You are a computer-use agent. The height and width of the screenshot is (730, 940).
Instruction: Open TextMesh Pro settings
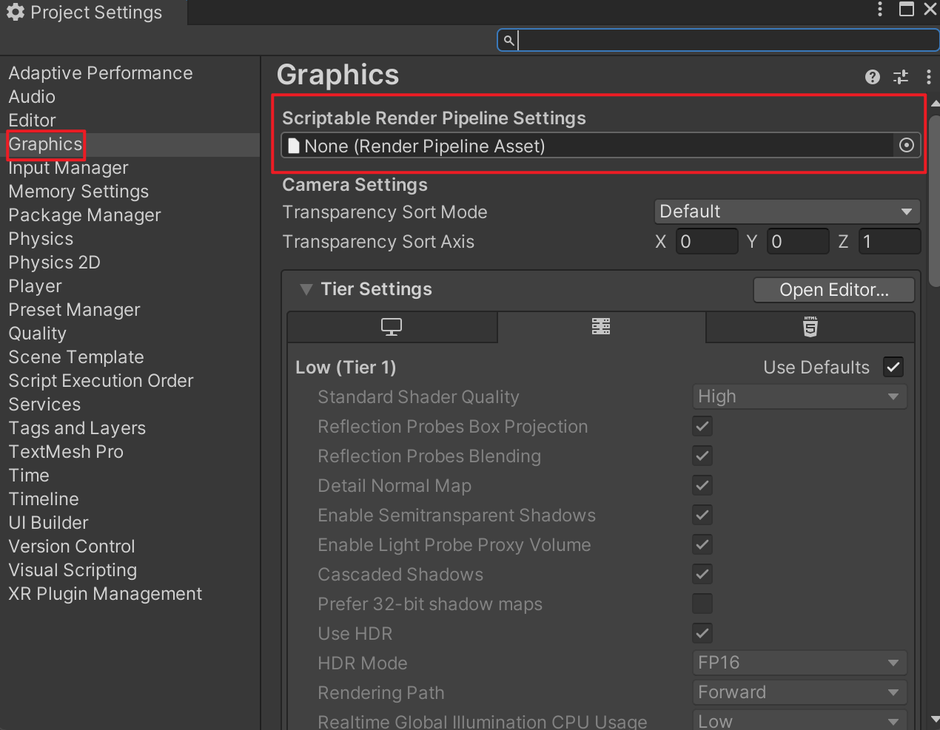click(x=66, y=452)
